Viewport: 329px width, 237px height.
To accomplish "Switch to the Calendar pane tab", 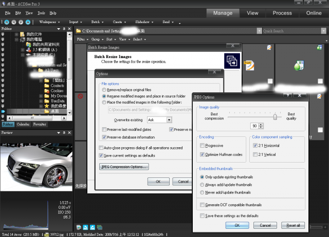I will coord(23,124).
